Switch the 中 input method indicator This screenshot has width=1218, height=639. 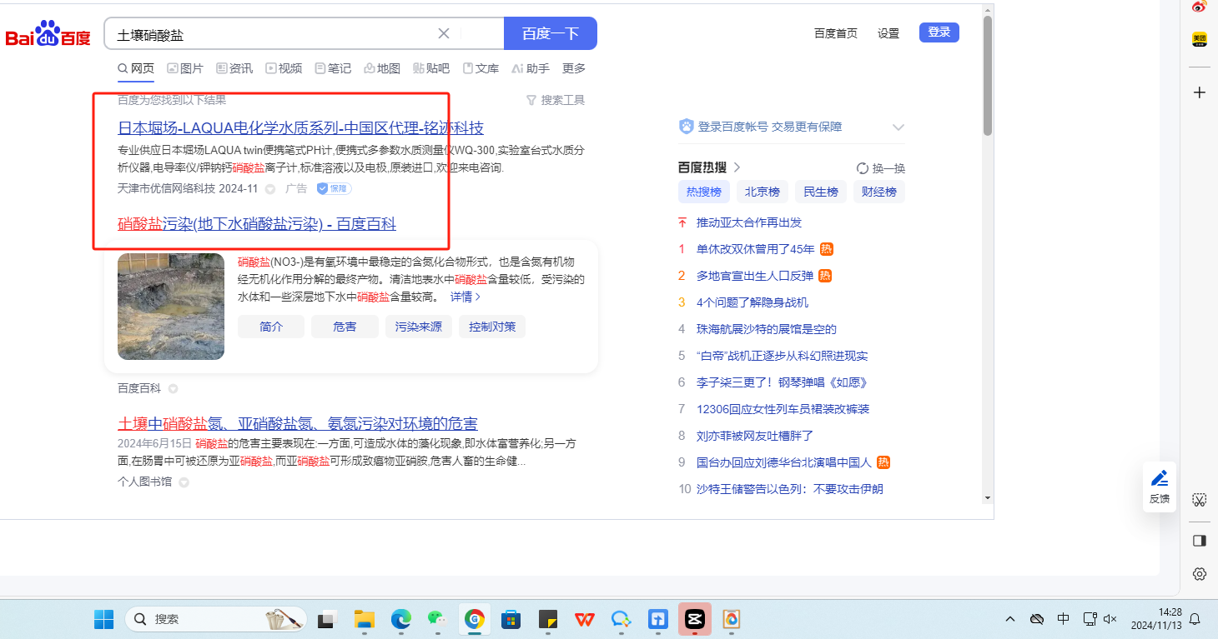(x=1064, y=619)
